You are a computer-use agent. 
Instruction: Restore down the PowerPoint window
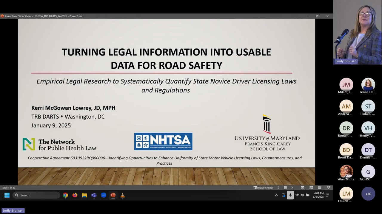click(317, 16)
